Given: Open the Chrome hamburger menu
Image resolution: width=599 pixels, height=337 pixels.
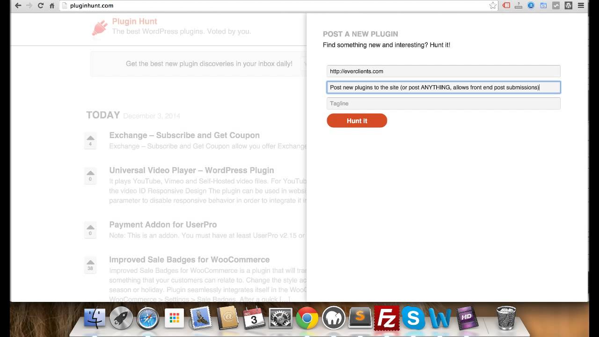Looking at the screenshot, I should [581, 6].
